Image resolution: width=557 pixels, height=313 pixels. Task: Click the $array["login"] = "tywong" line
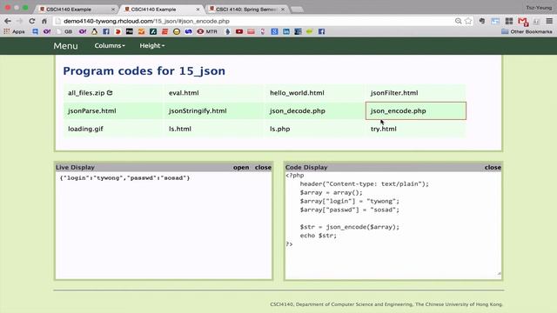click(350, 201)
